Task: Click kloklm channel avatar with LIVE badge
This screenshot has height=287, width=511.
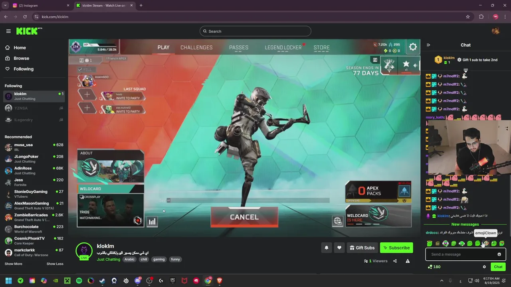Action: (x=84, y=251)
